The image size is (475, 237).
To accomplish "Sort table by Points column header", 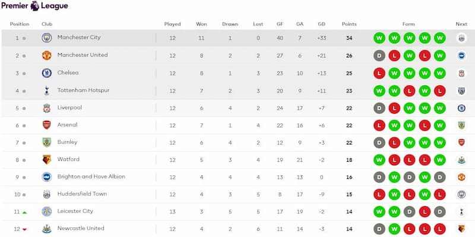I will click(x=349, y=24).
